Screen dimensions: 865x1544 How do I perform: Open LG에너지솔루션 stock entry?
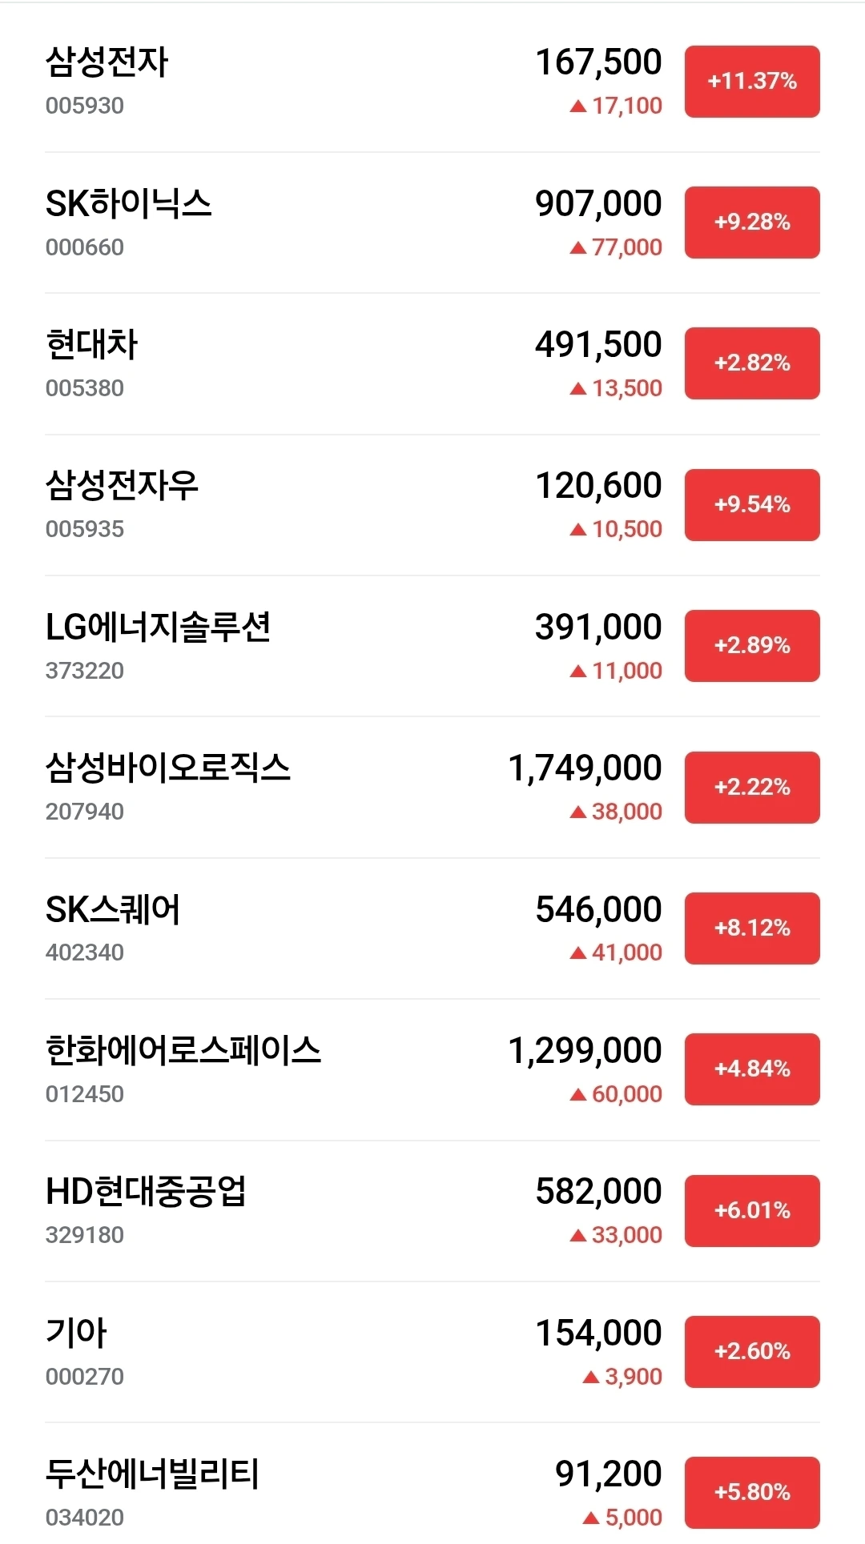158,628
